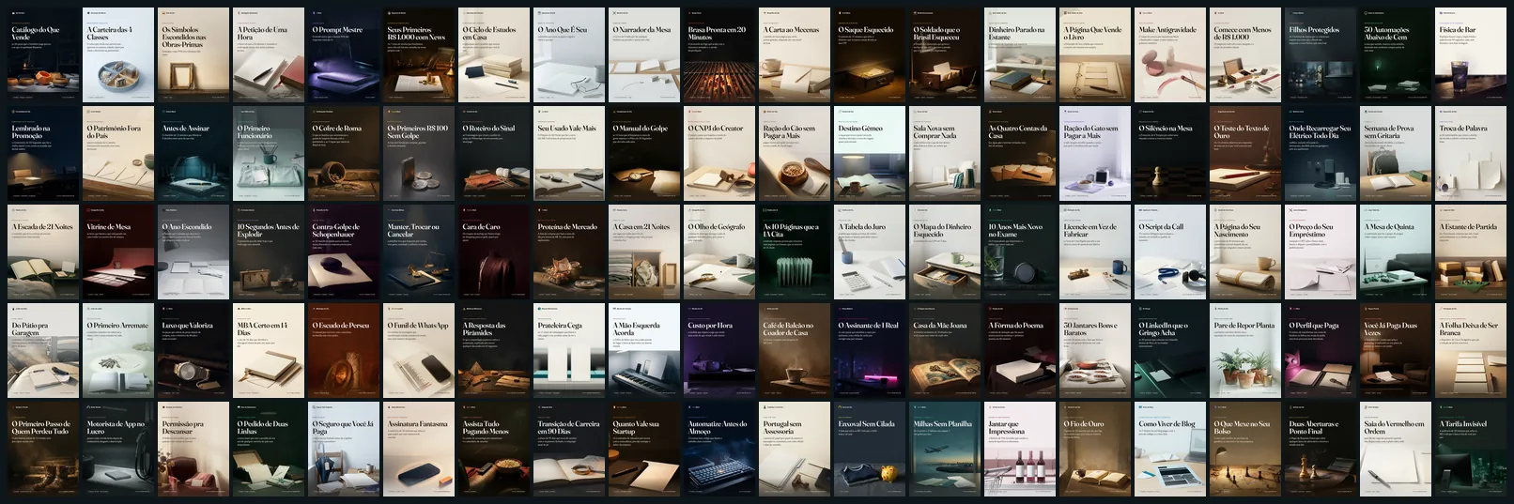1514x504 pixels.
Task: Click 'A Petição de Uma Hora' cover
Action: [x=268, y=55]
